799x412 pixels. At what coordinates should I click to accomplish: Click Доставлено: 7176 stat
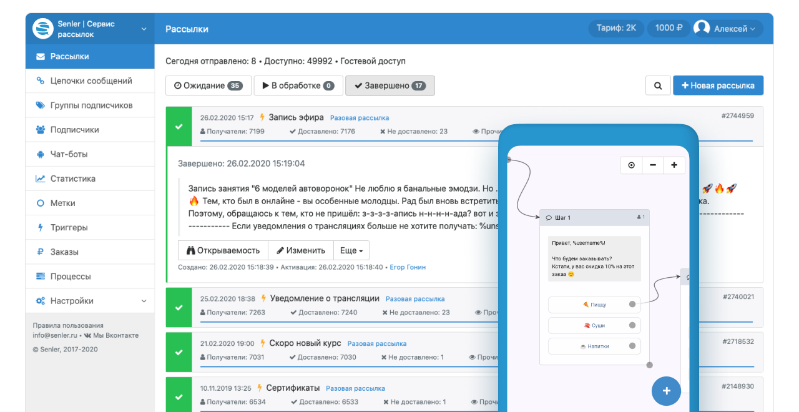[323, 132]
